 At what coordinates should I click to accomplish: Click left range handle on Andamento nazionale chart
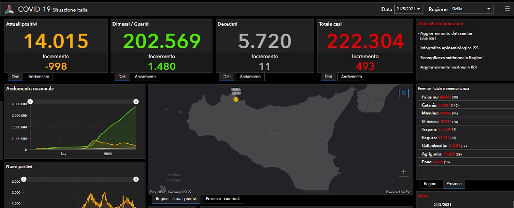point(30,102)
